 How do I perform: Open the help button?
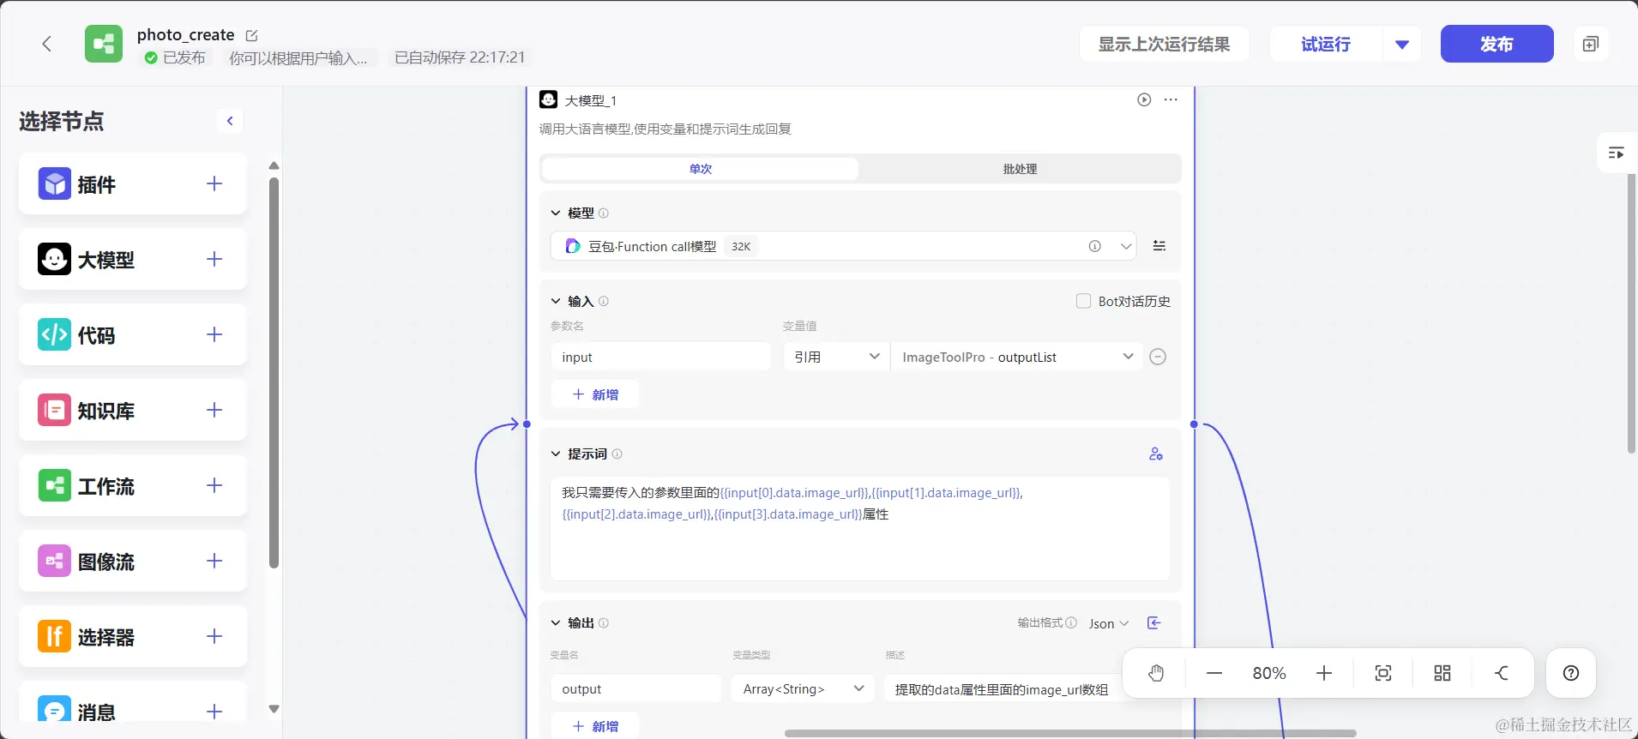[x=1571, y=673]
